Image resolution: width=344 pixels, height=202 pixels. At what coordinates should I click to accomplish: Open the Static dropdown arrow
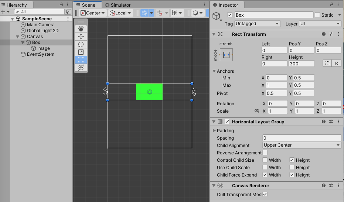pyautogui.click(x=340, y=15)
